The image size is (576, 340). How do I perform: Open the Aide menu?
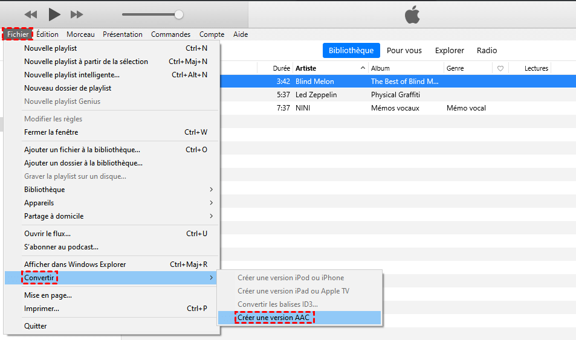241,34
